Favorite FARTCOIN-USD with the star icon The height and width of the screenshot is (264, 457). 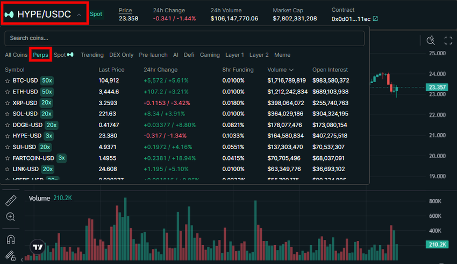pos(8,158)
